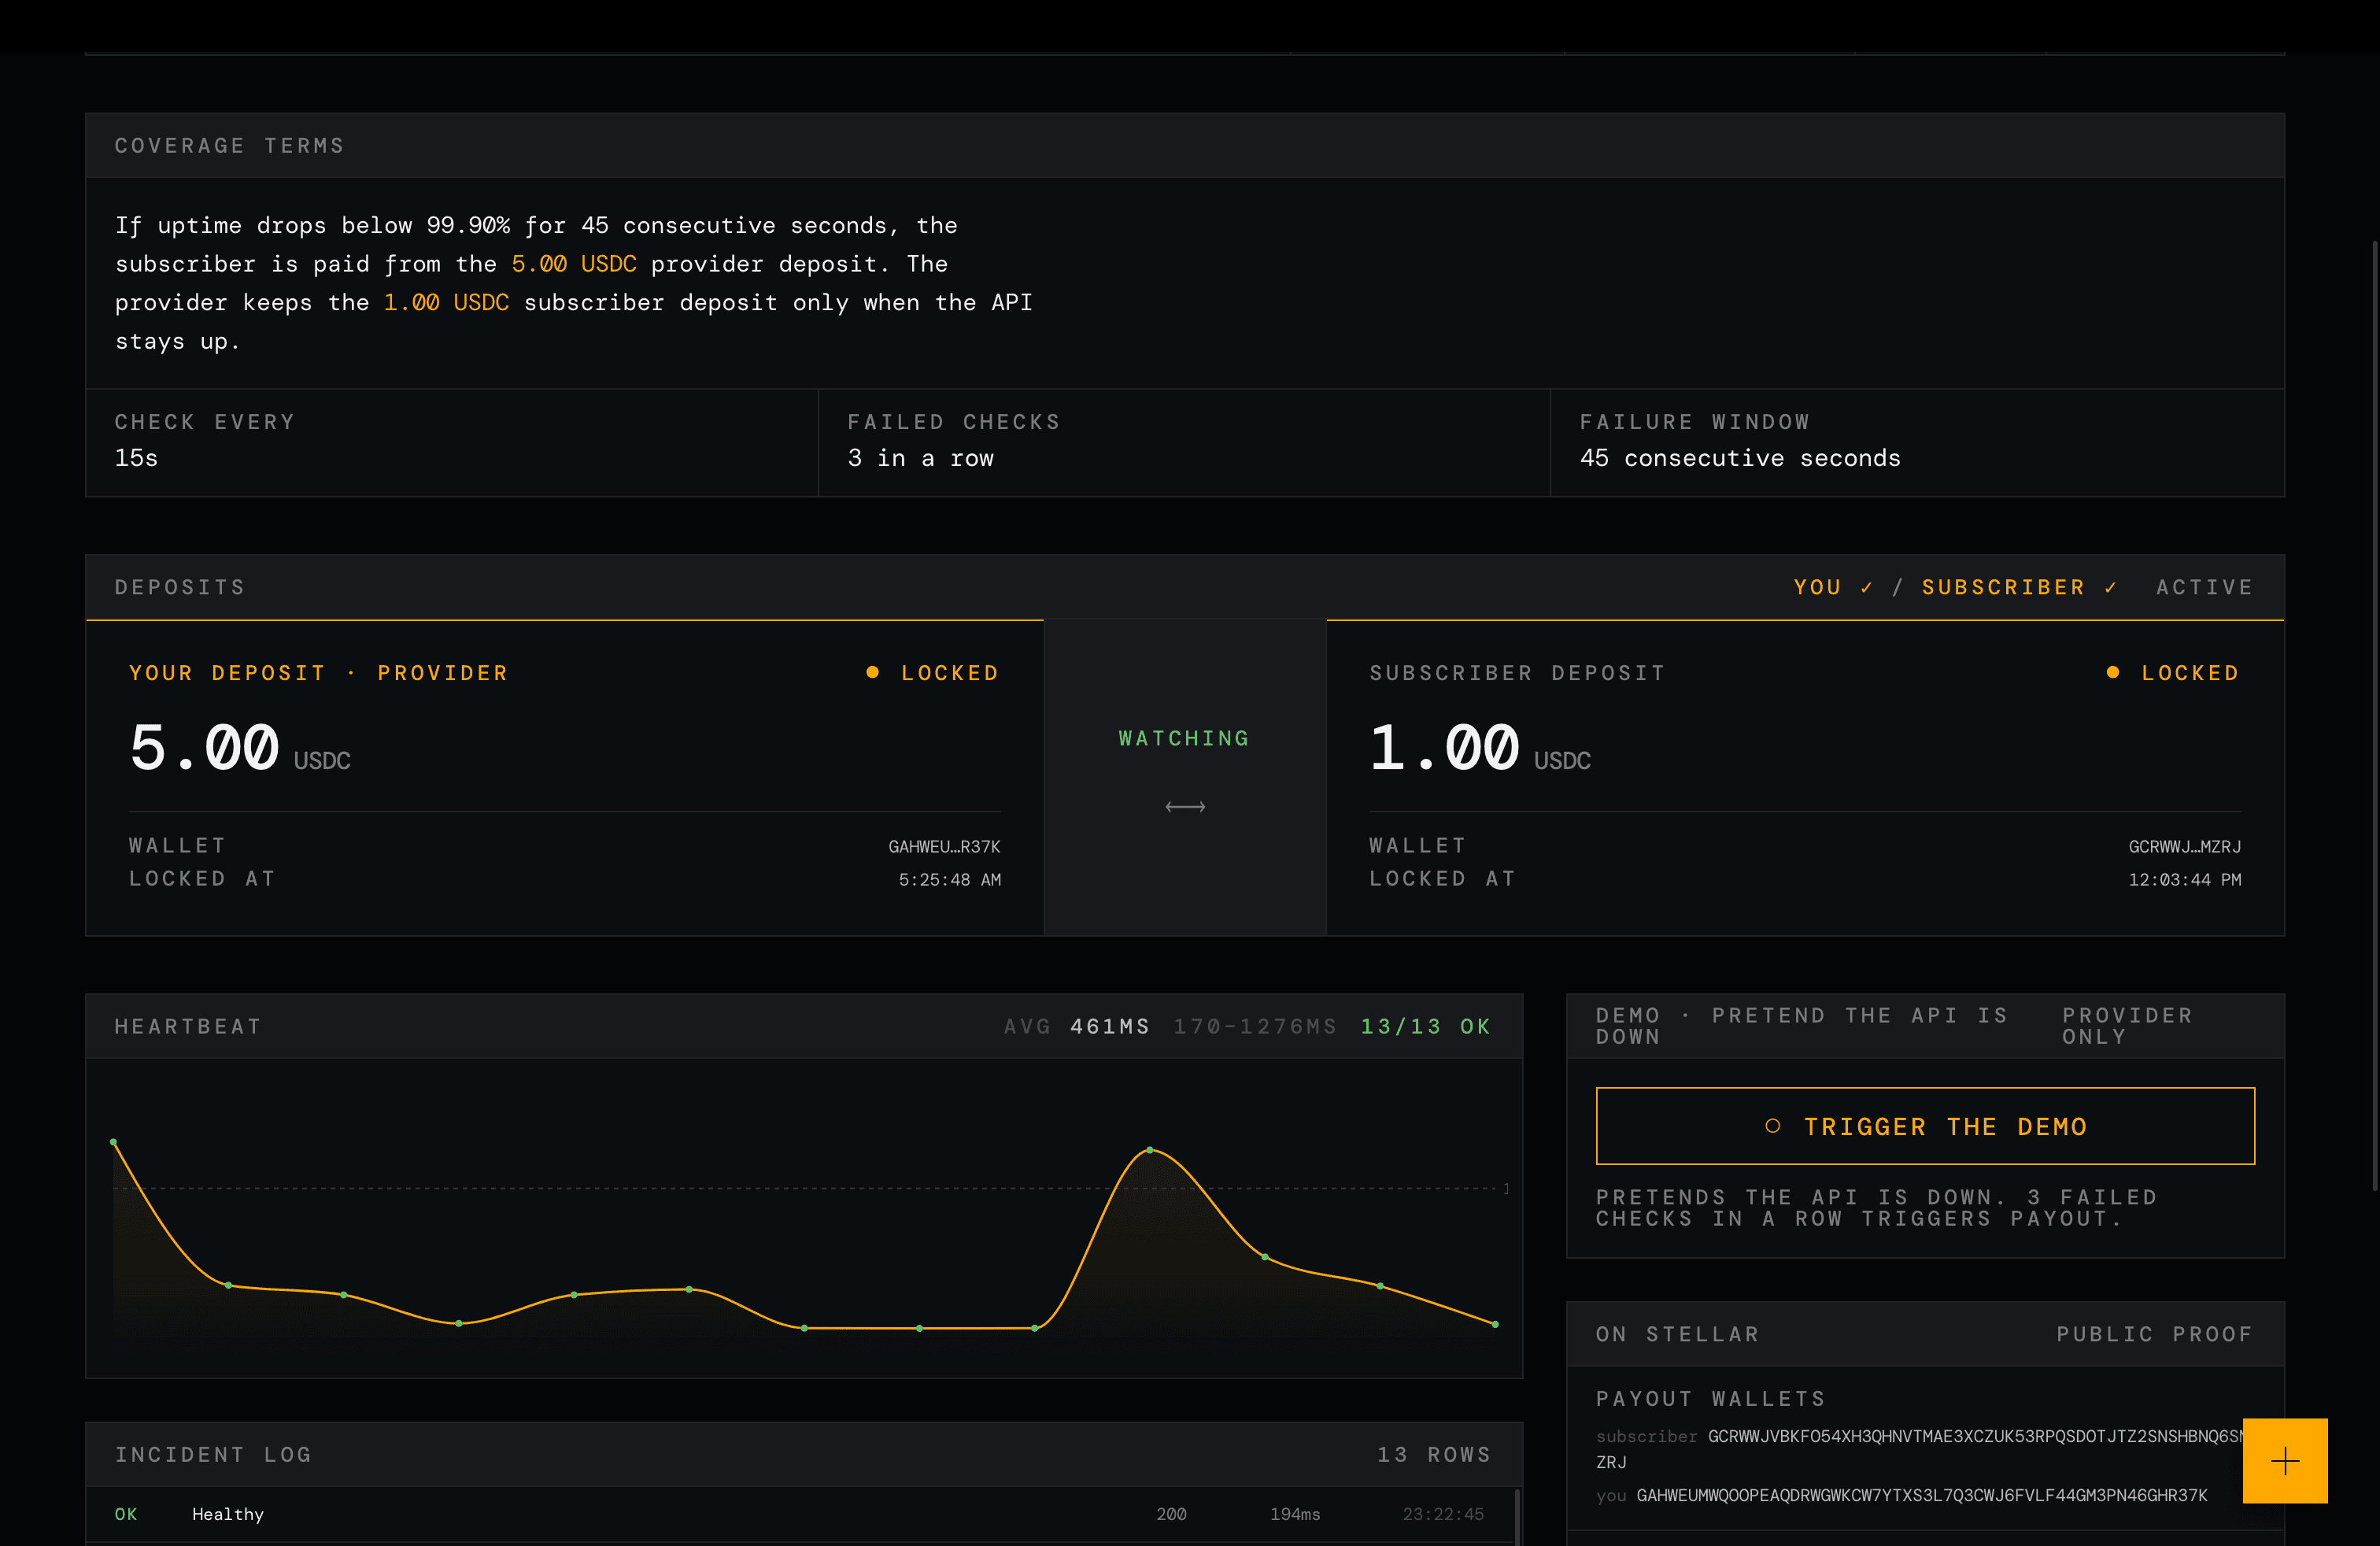This screenshot has height=1546, width=2380.
Task: Click the highlighted 1.00 USDC in coverage terms
Action: pyautogui.click(x=446, y=303)
